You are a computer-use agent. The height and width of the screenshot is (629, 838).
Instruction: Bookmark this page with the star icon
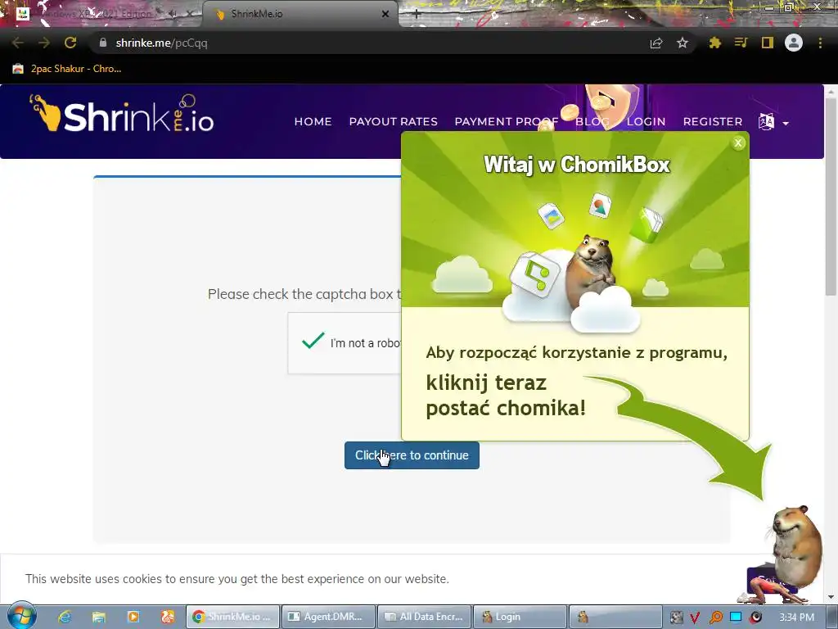tap(683, 43)
